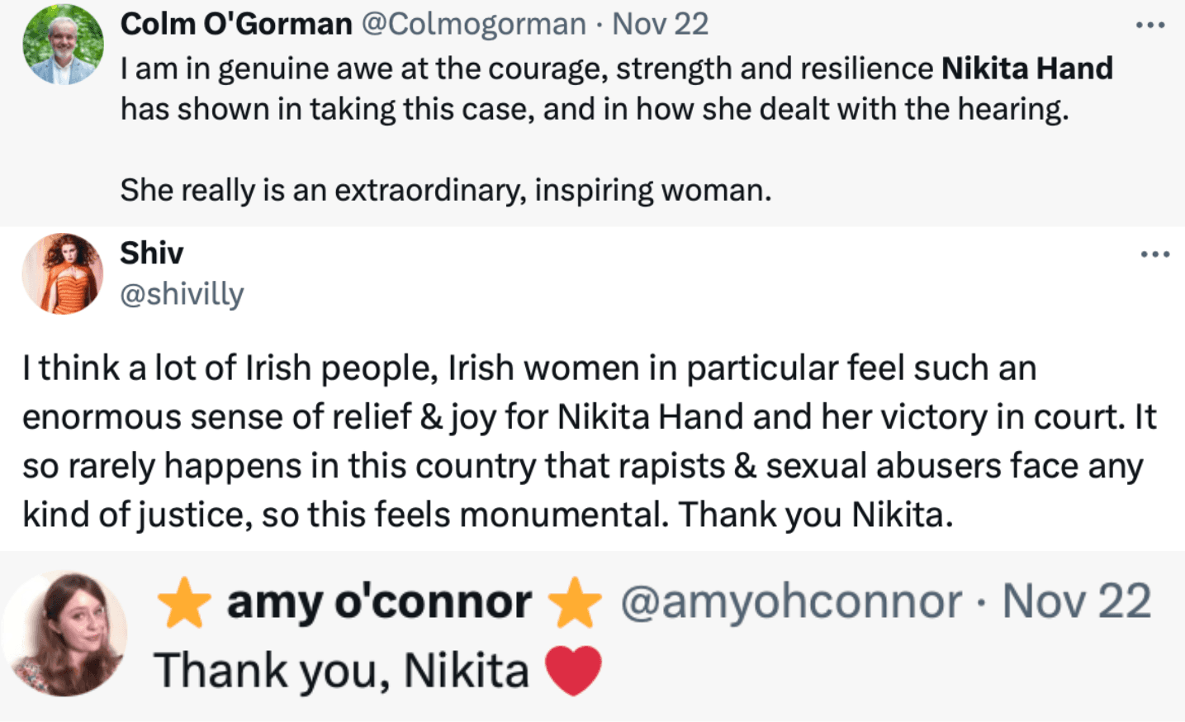Open the Nov 22 timestamp on Colm's tweet
1185x722 pixels.
pos(660,24)
